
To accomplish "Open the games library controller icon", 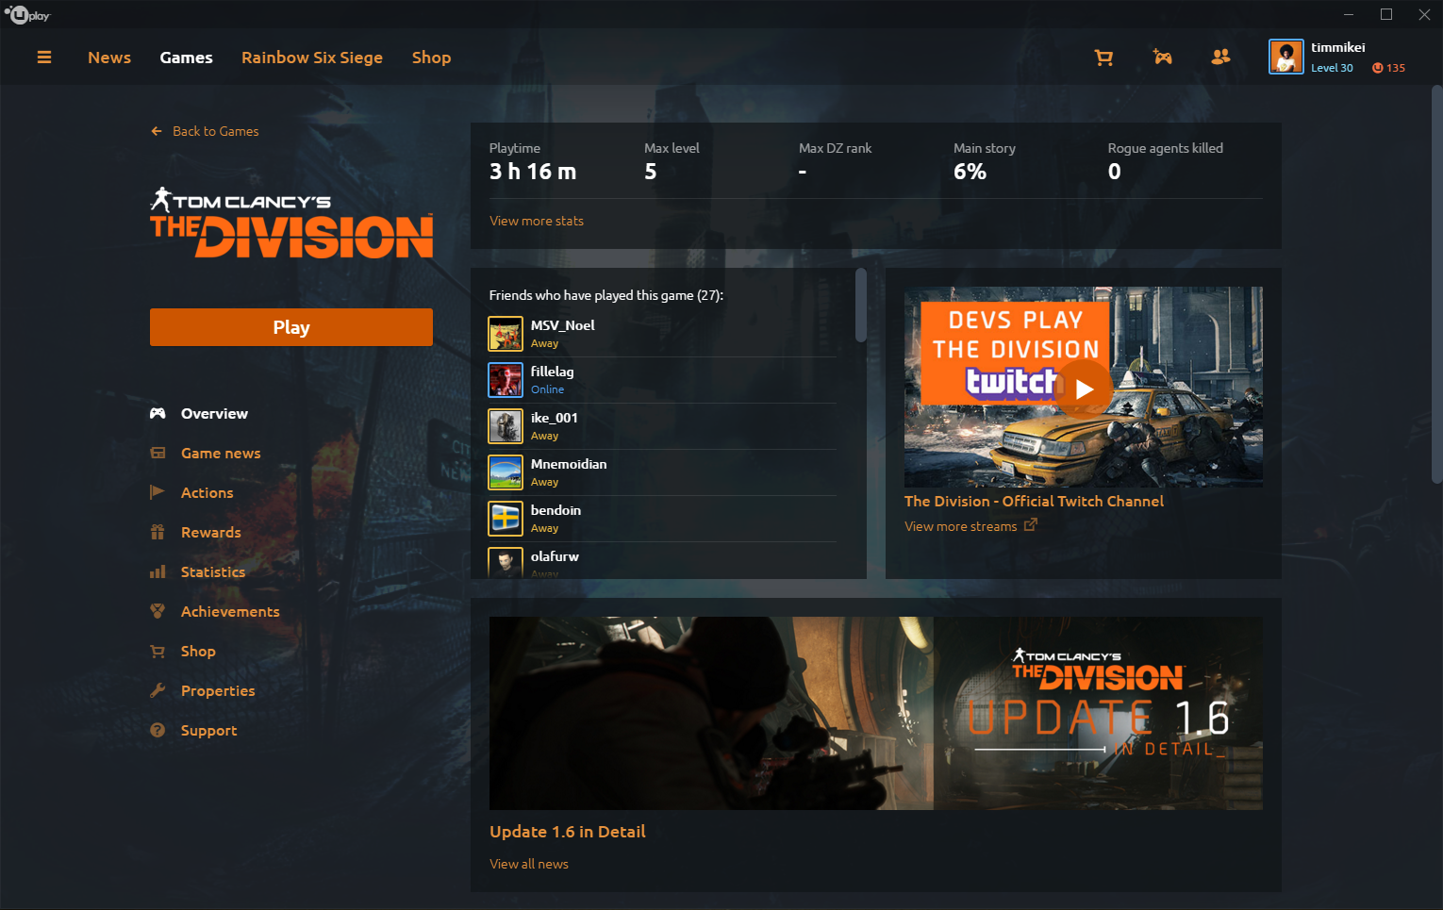I will click(1162, 57).
